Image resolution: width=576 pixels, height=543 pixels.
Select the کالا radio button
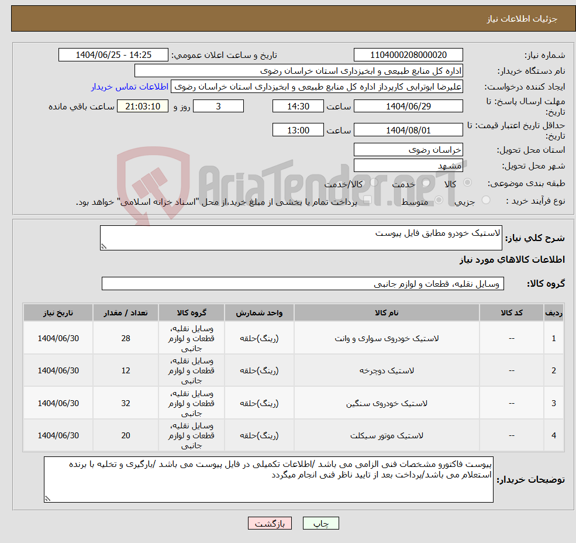(x=468, y=183)
